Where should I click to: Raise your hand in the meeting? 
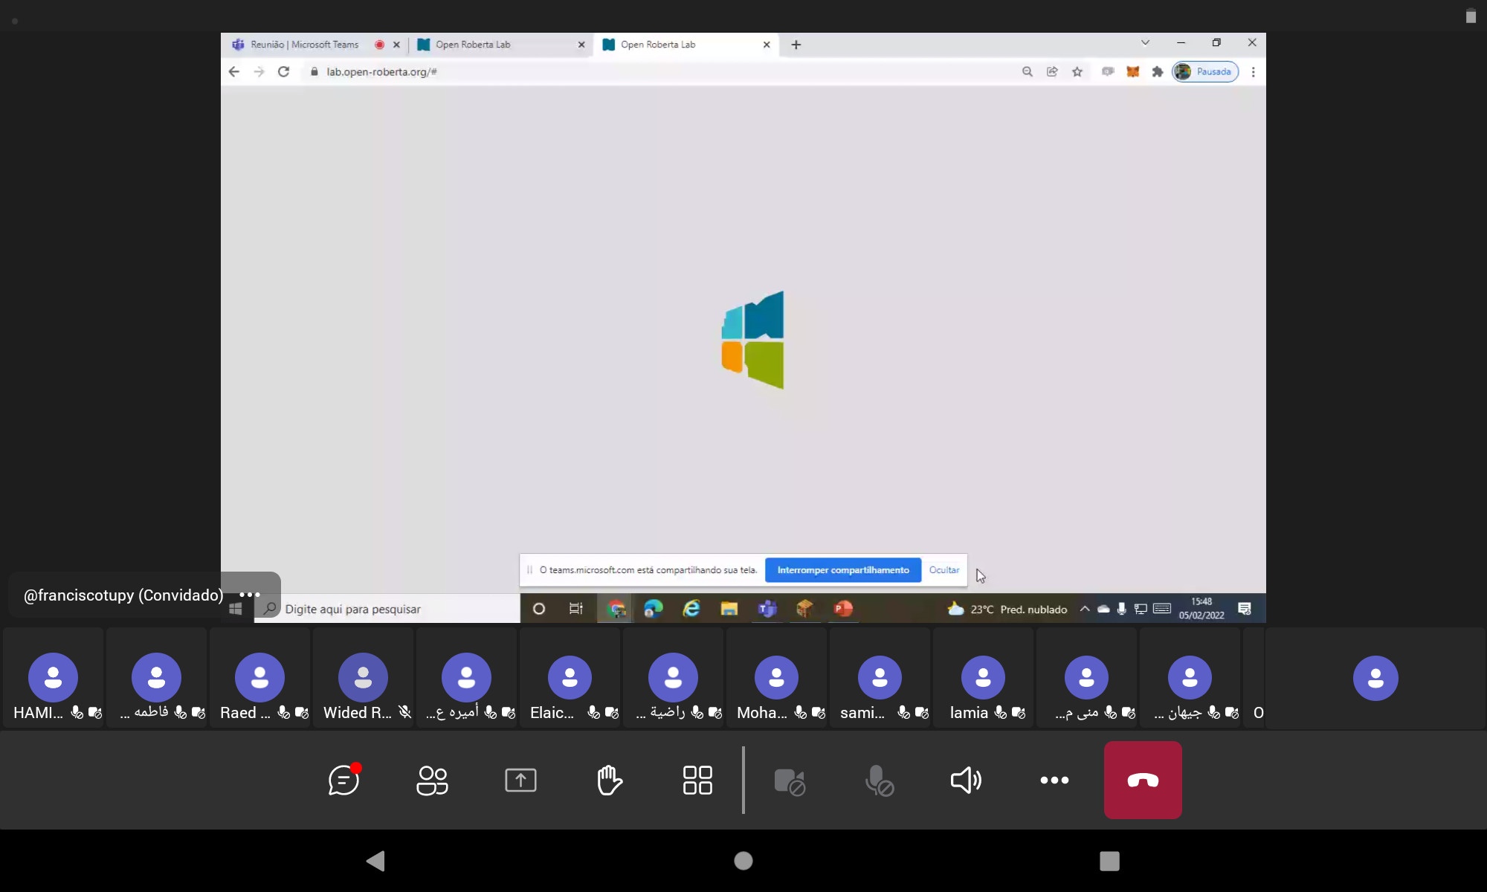point(609,780)
